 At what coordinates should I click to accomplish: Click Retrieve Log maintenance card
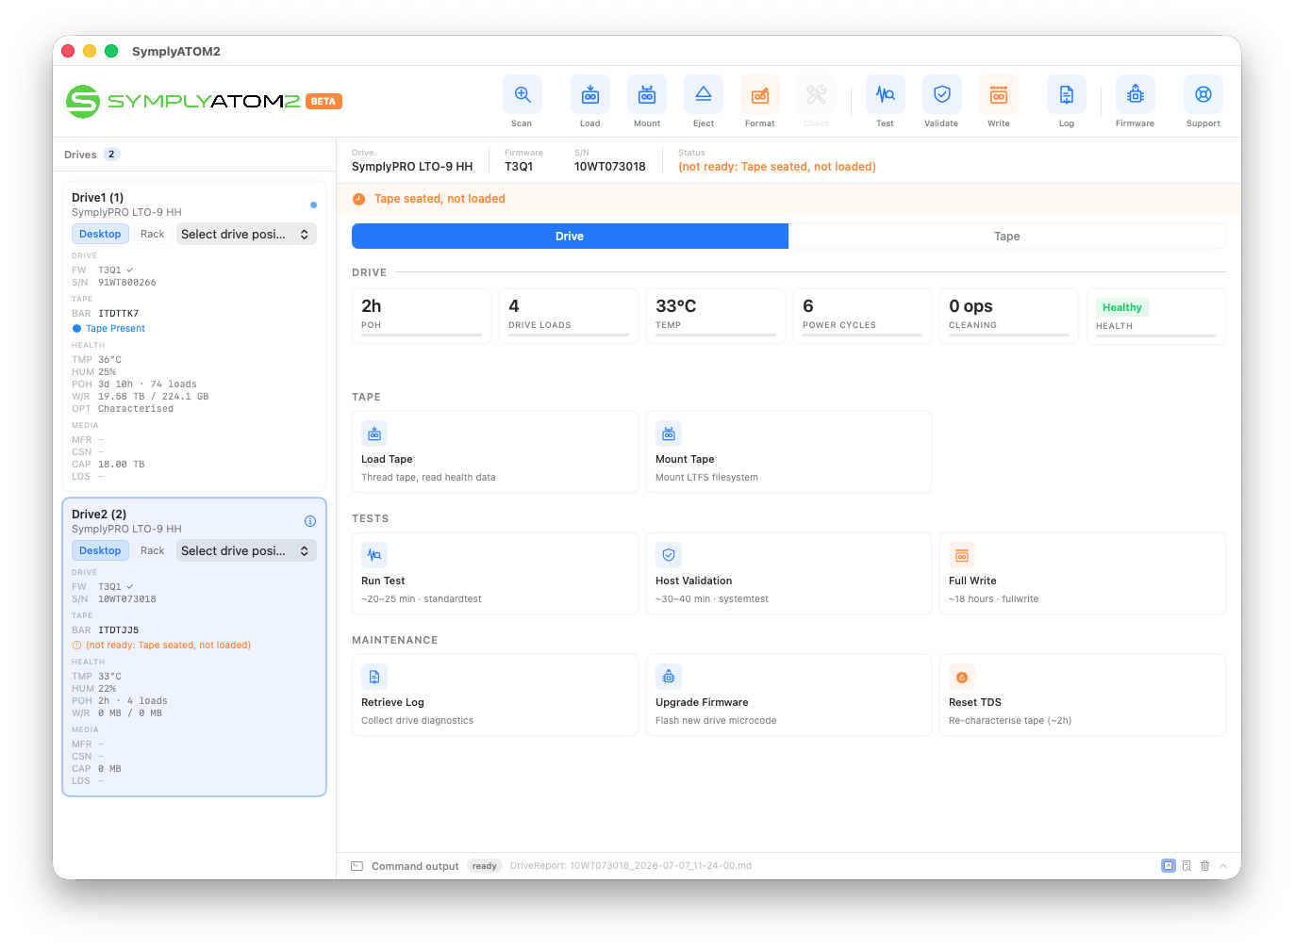click(495, 695)
